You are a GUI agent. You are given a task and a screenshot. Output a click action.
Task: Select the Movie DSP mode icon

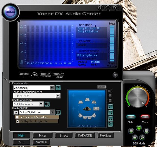[146, 131]
